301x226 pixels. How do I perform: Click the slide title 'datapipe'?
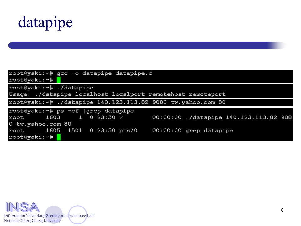45,23
